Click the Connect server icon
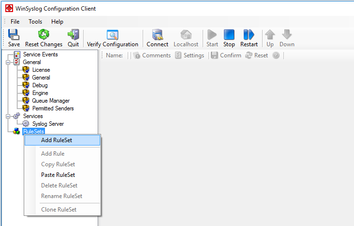Viewport: 354px width, 226px height. (157, 34)
